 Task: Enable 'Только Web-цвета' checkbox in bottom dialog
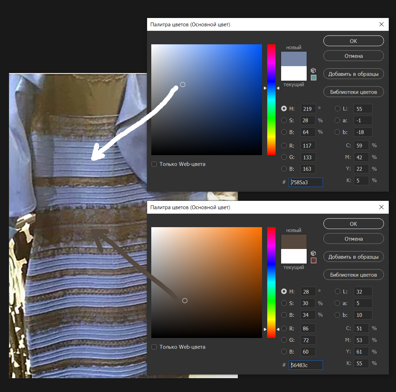pyautogui.click(x=154, y=347)
